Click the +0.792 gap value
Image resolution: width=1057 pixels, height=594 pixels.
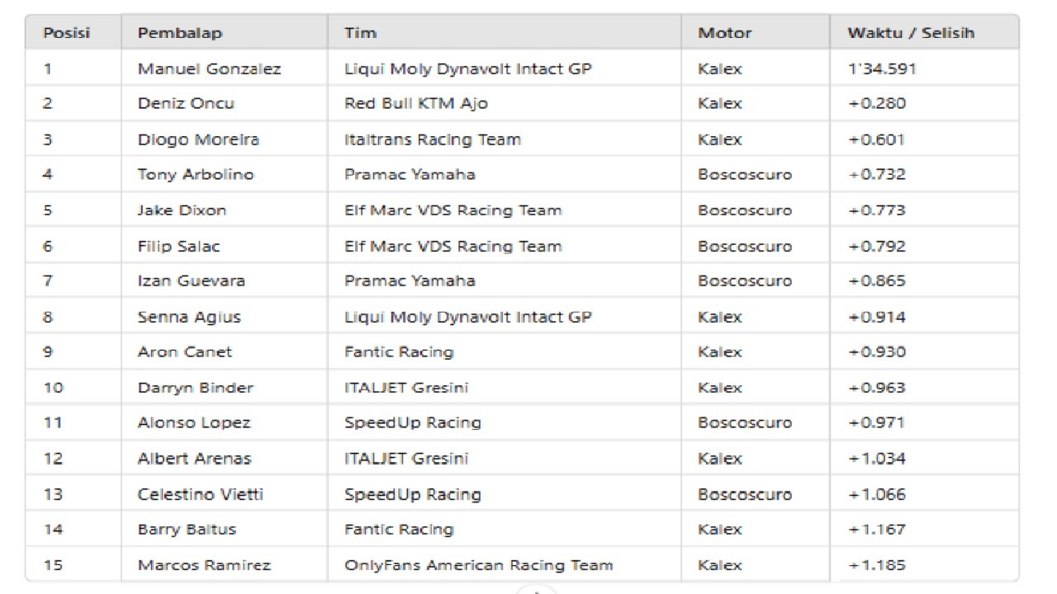coord(876,246)
